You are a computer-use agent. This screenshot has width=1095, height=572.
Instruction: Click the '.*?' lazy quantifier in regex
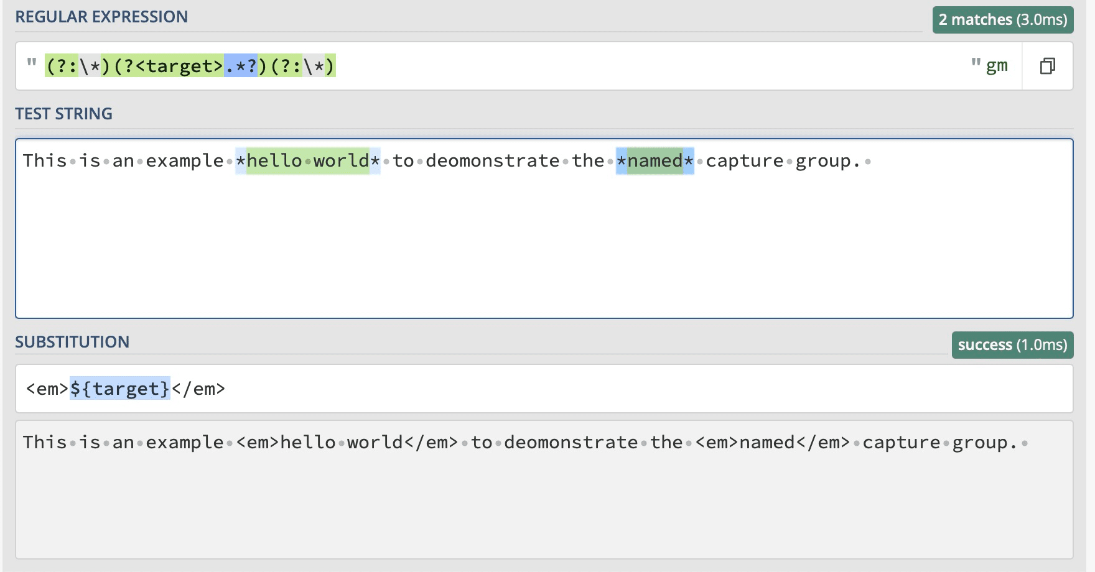point(241,65)
